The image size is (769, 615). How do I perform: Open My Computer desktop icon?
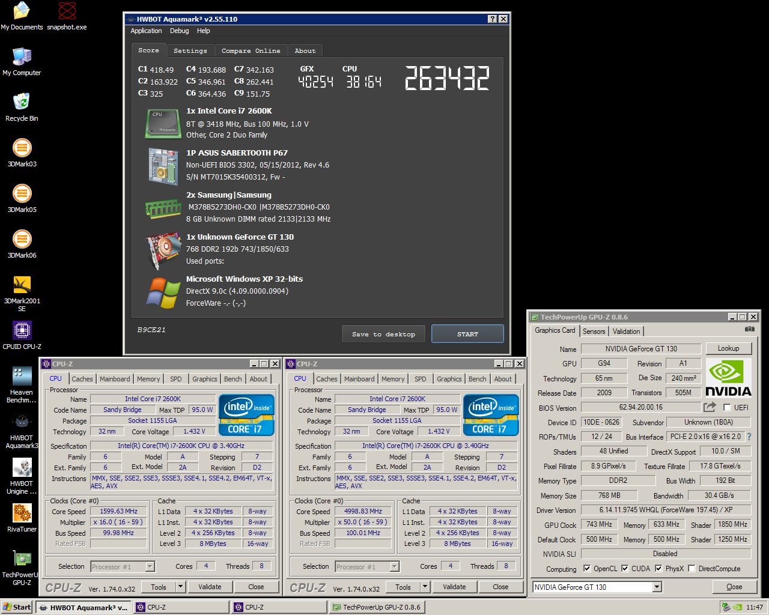[x=22, y=61]
